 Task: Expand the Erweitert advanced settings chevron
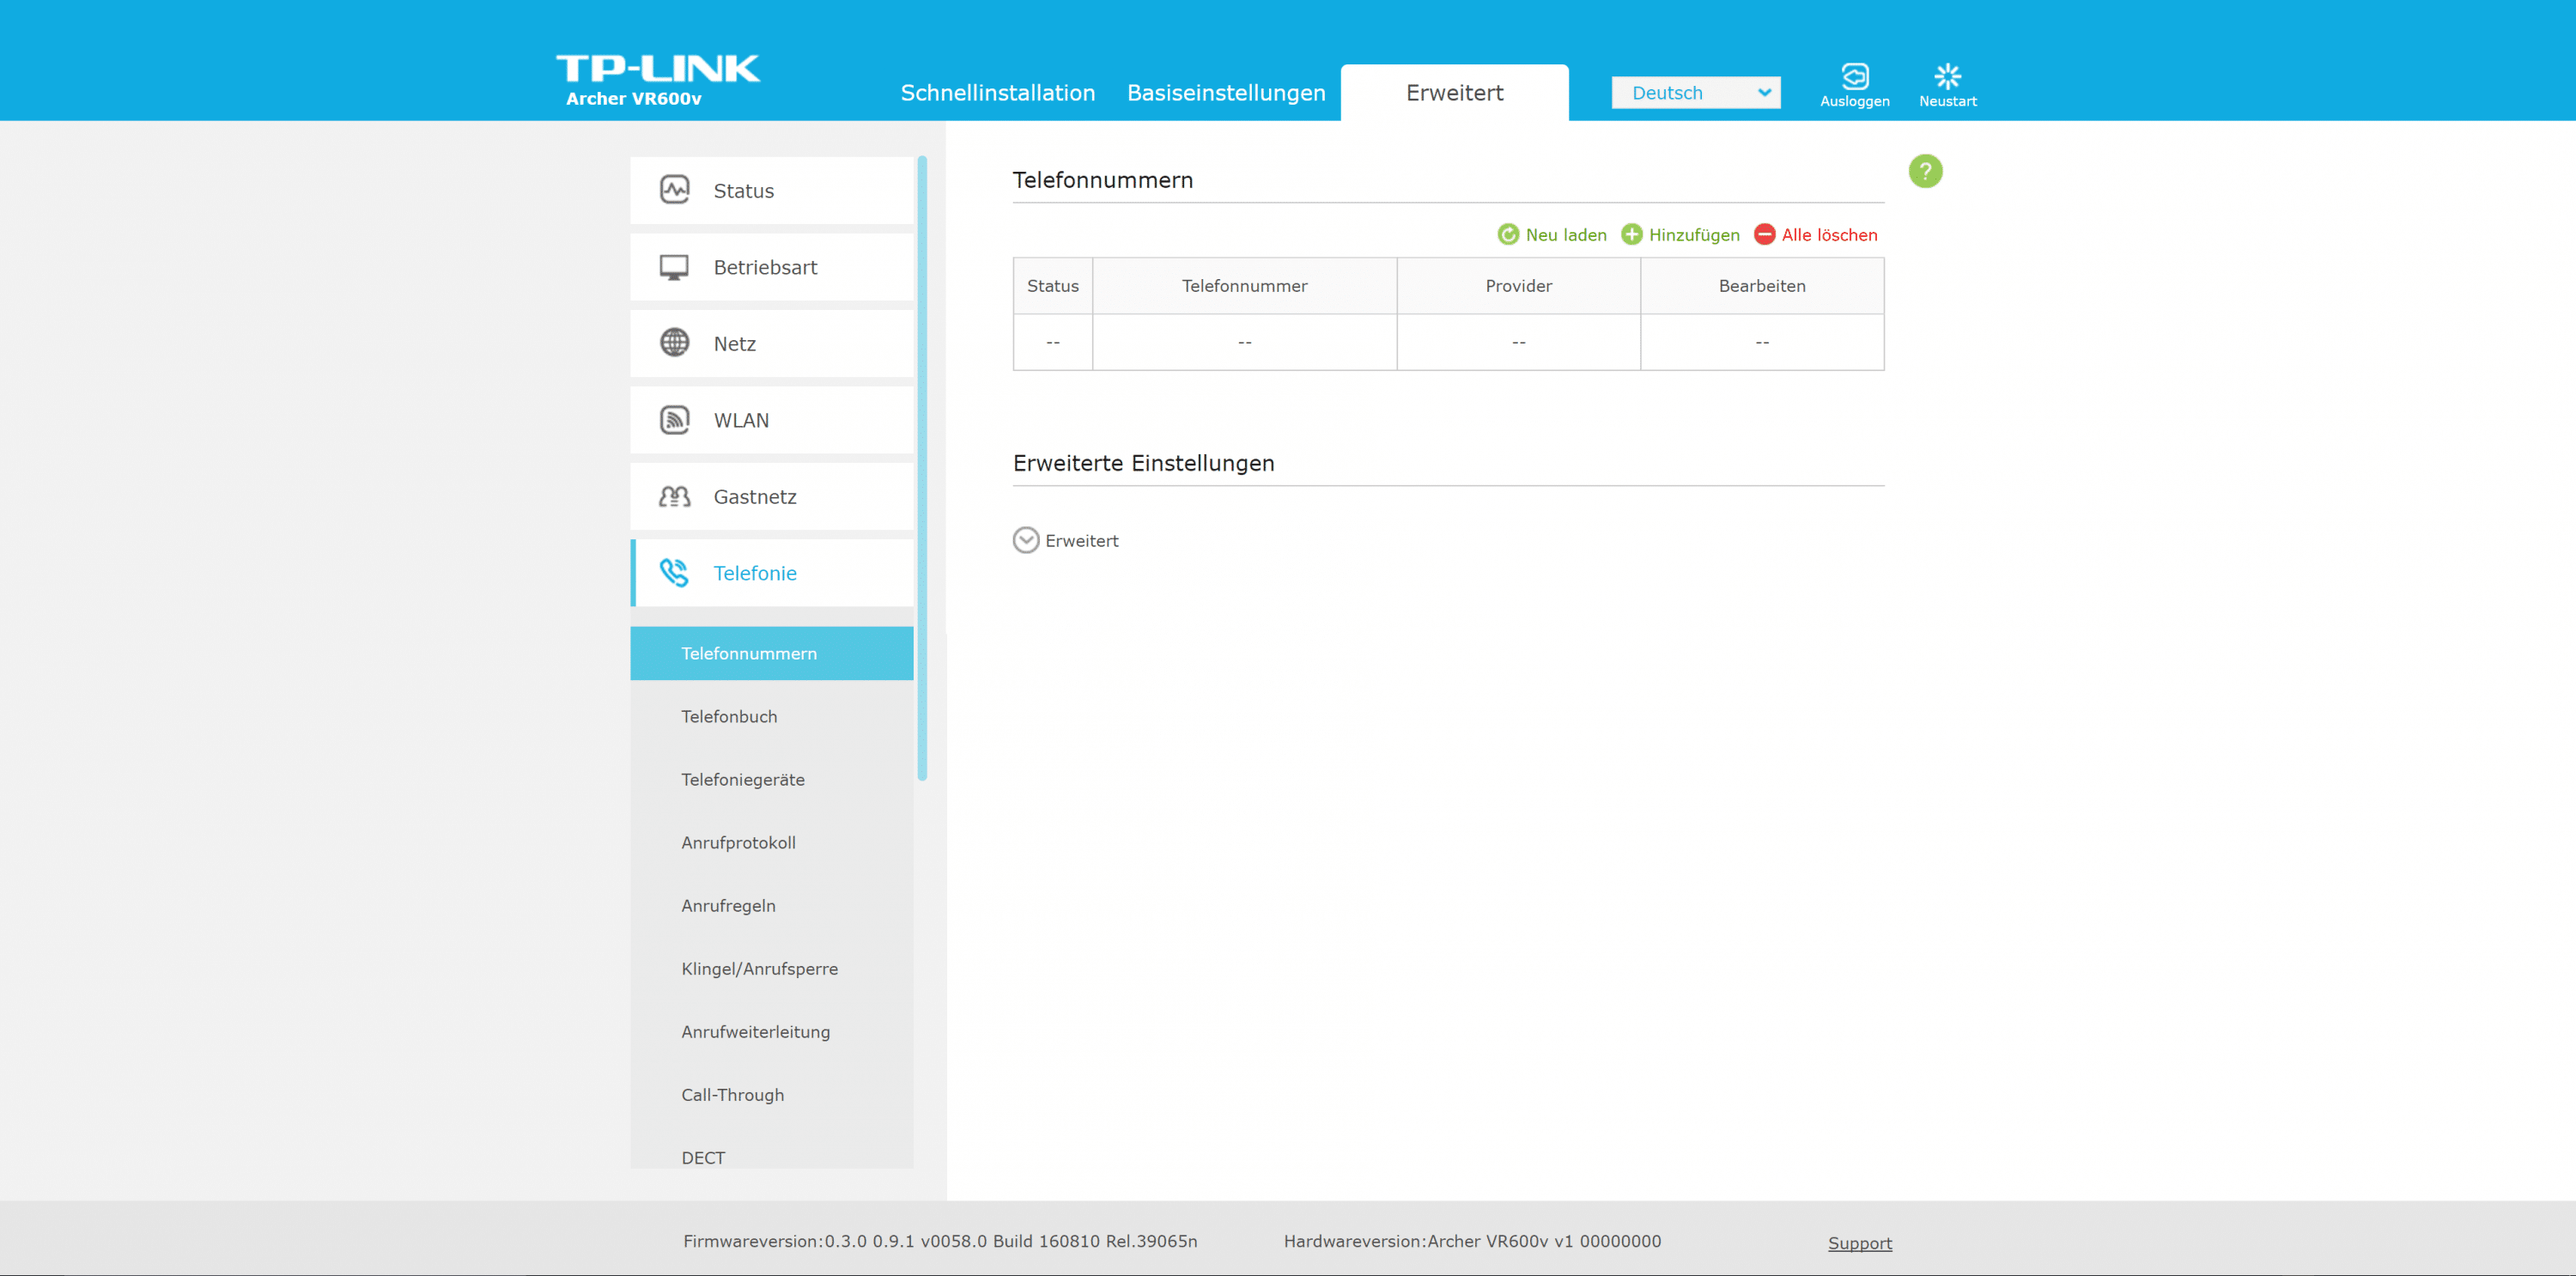point(1026,541)
